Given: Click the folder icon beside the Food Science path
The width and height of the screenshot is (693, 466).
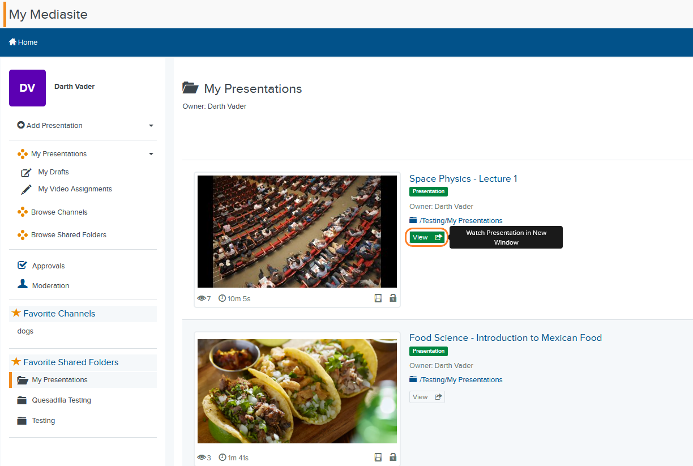Looking at the screenshot, I should (x=413, y=379).
